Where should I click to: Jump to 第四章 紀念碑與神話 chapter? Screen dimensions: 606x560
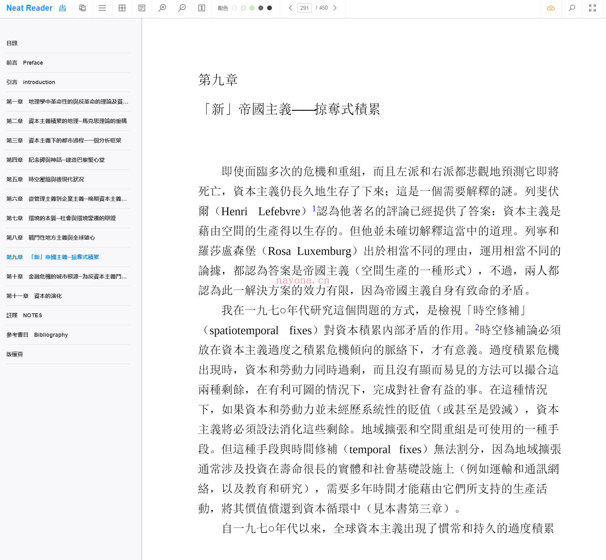68,160
